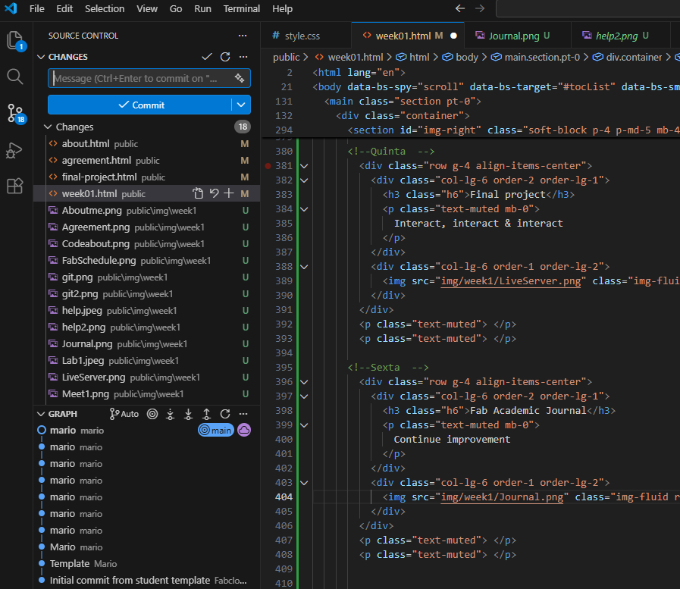The image size is (680, 589).
Task: Fold the code block at line 396
Action: 304,381
